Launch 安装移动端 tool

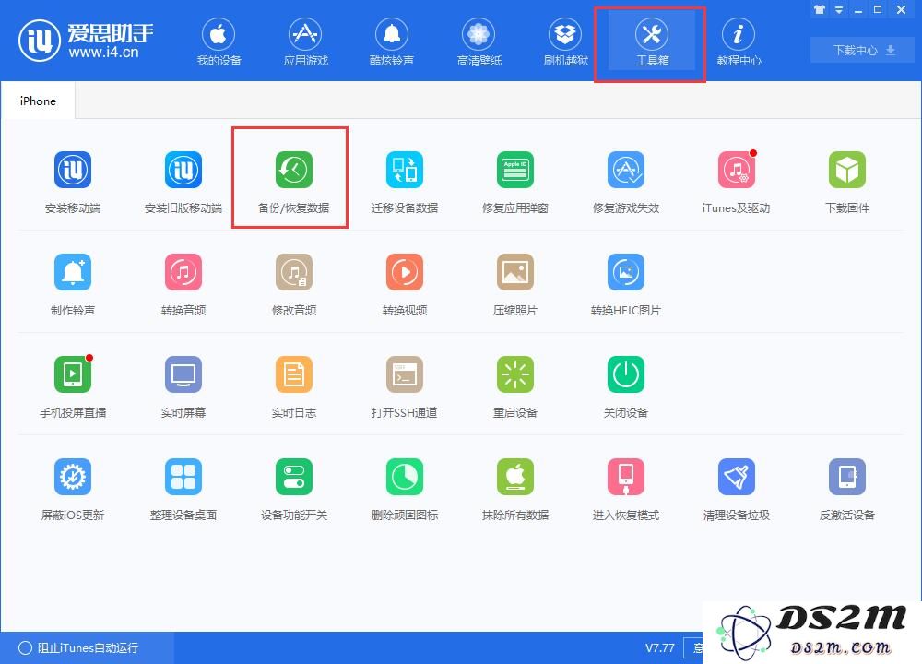(73, 183)
